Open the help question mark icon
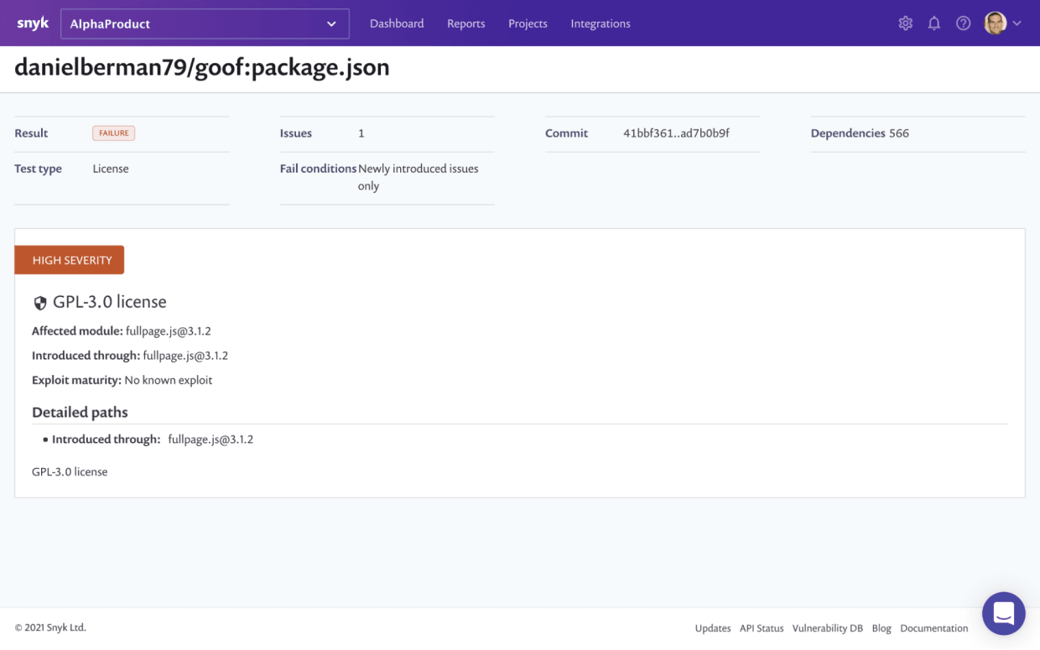The width and height of the screenshot is (1040, 650). pyautogui.click(x=963, y=23)
